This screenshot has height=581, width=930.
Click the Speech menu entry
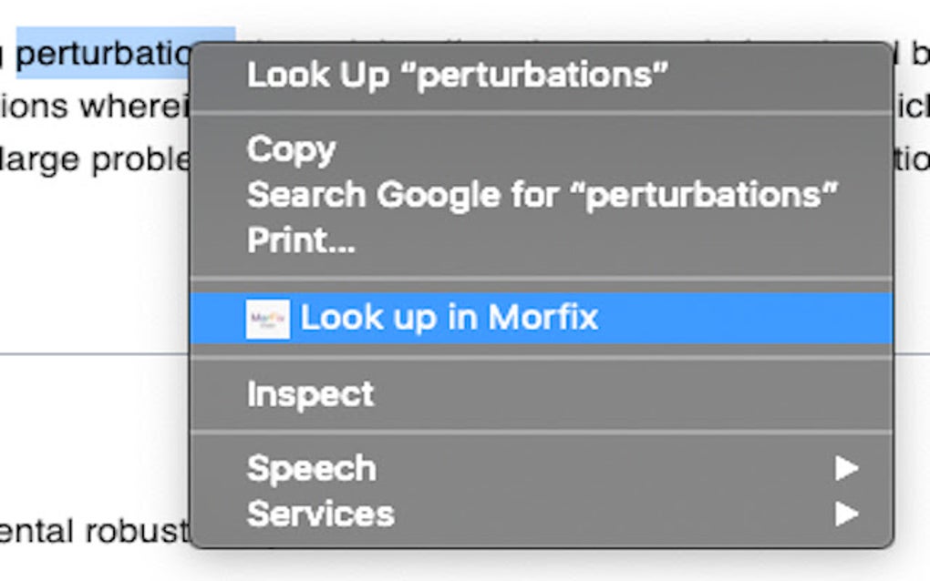pyautogui.click(x=313, y=467)
